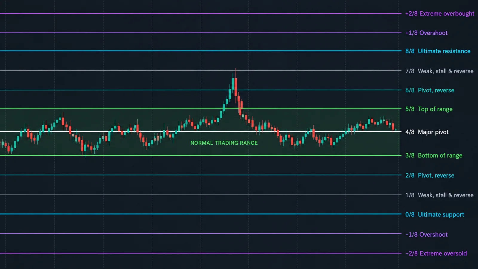Select the '4/8 Major pivot' label
The width and height of the screenshot is (478, 269).
427,132
